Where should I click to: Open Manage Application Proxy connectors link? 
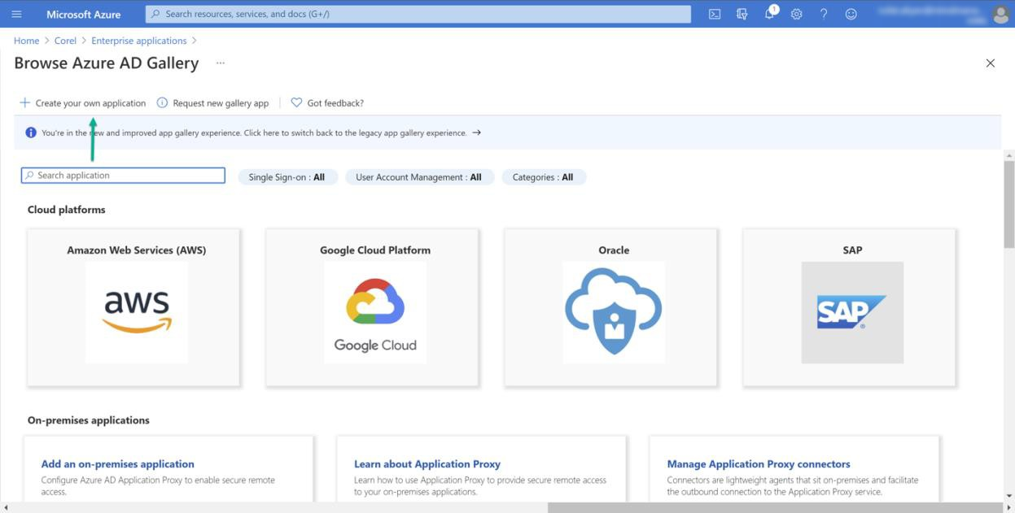(759, 464)
